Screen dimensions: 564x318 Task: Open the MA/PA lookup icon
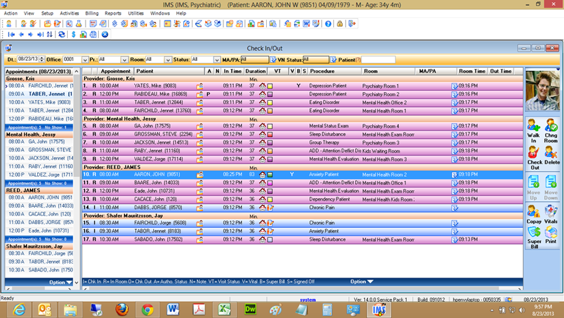(x=273, y=60)
